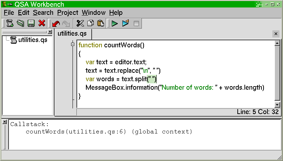Open the Search menu
283x161 pixels.
point(43,13)
